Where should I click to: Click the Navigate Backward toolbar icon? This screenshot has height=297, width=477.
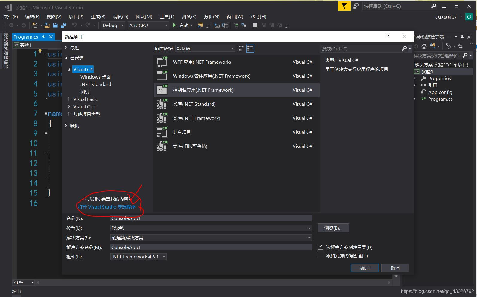pos(11,25)
